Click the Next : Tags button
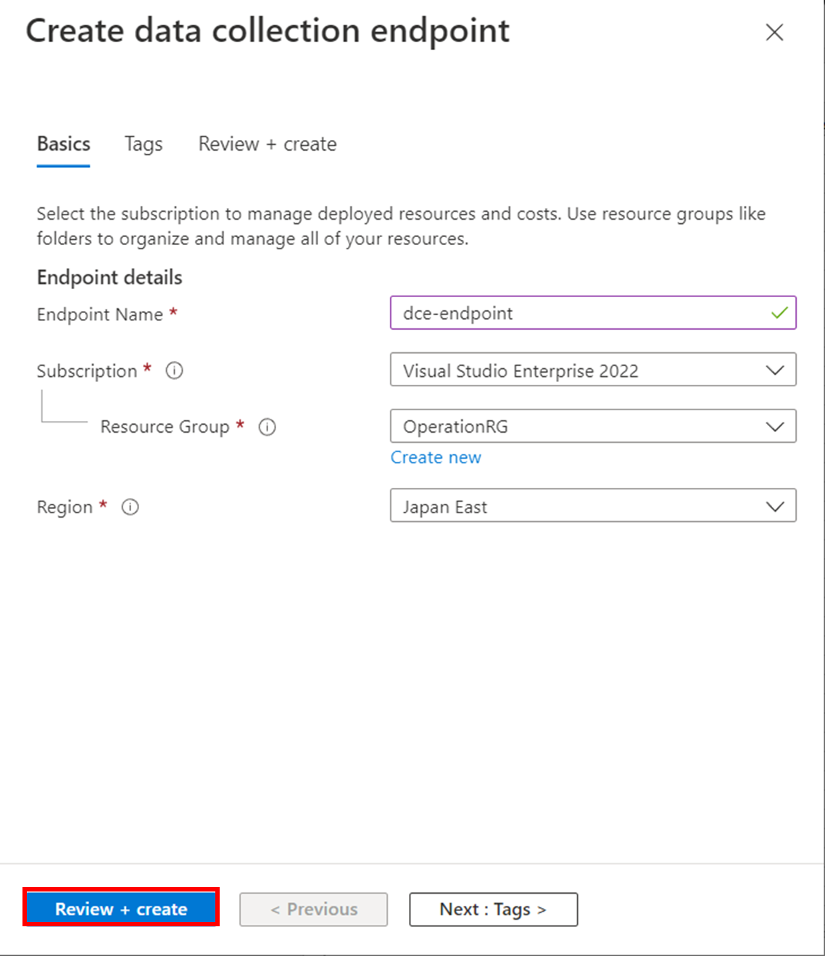This screenshot has width=825, height=956. click(493, 909)
